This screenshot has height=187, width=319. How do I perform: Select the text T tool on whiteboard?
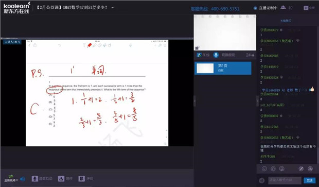84,45
